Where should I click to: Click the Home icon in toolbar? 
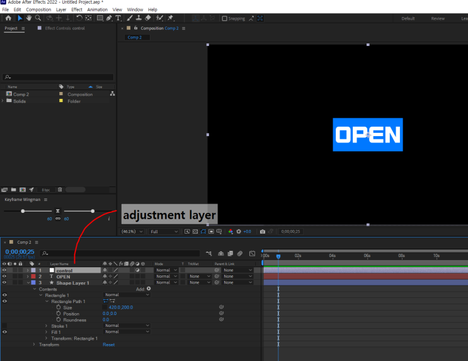click(8, 18)
